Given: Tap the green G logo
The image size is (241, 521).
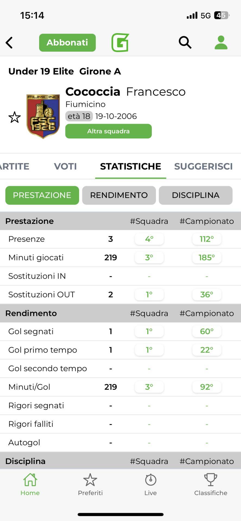Looking at the screenshot, I should (x=120, y=43).
